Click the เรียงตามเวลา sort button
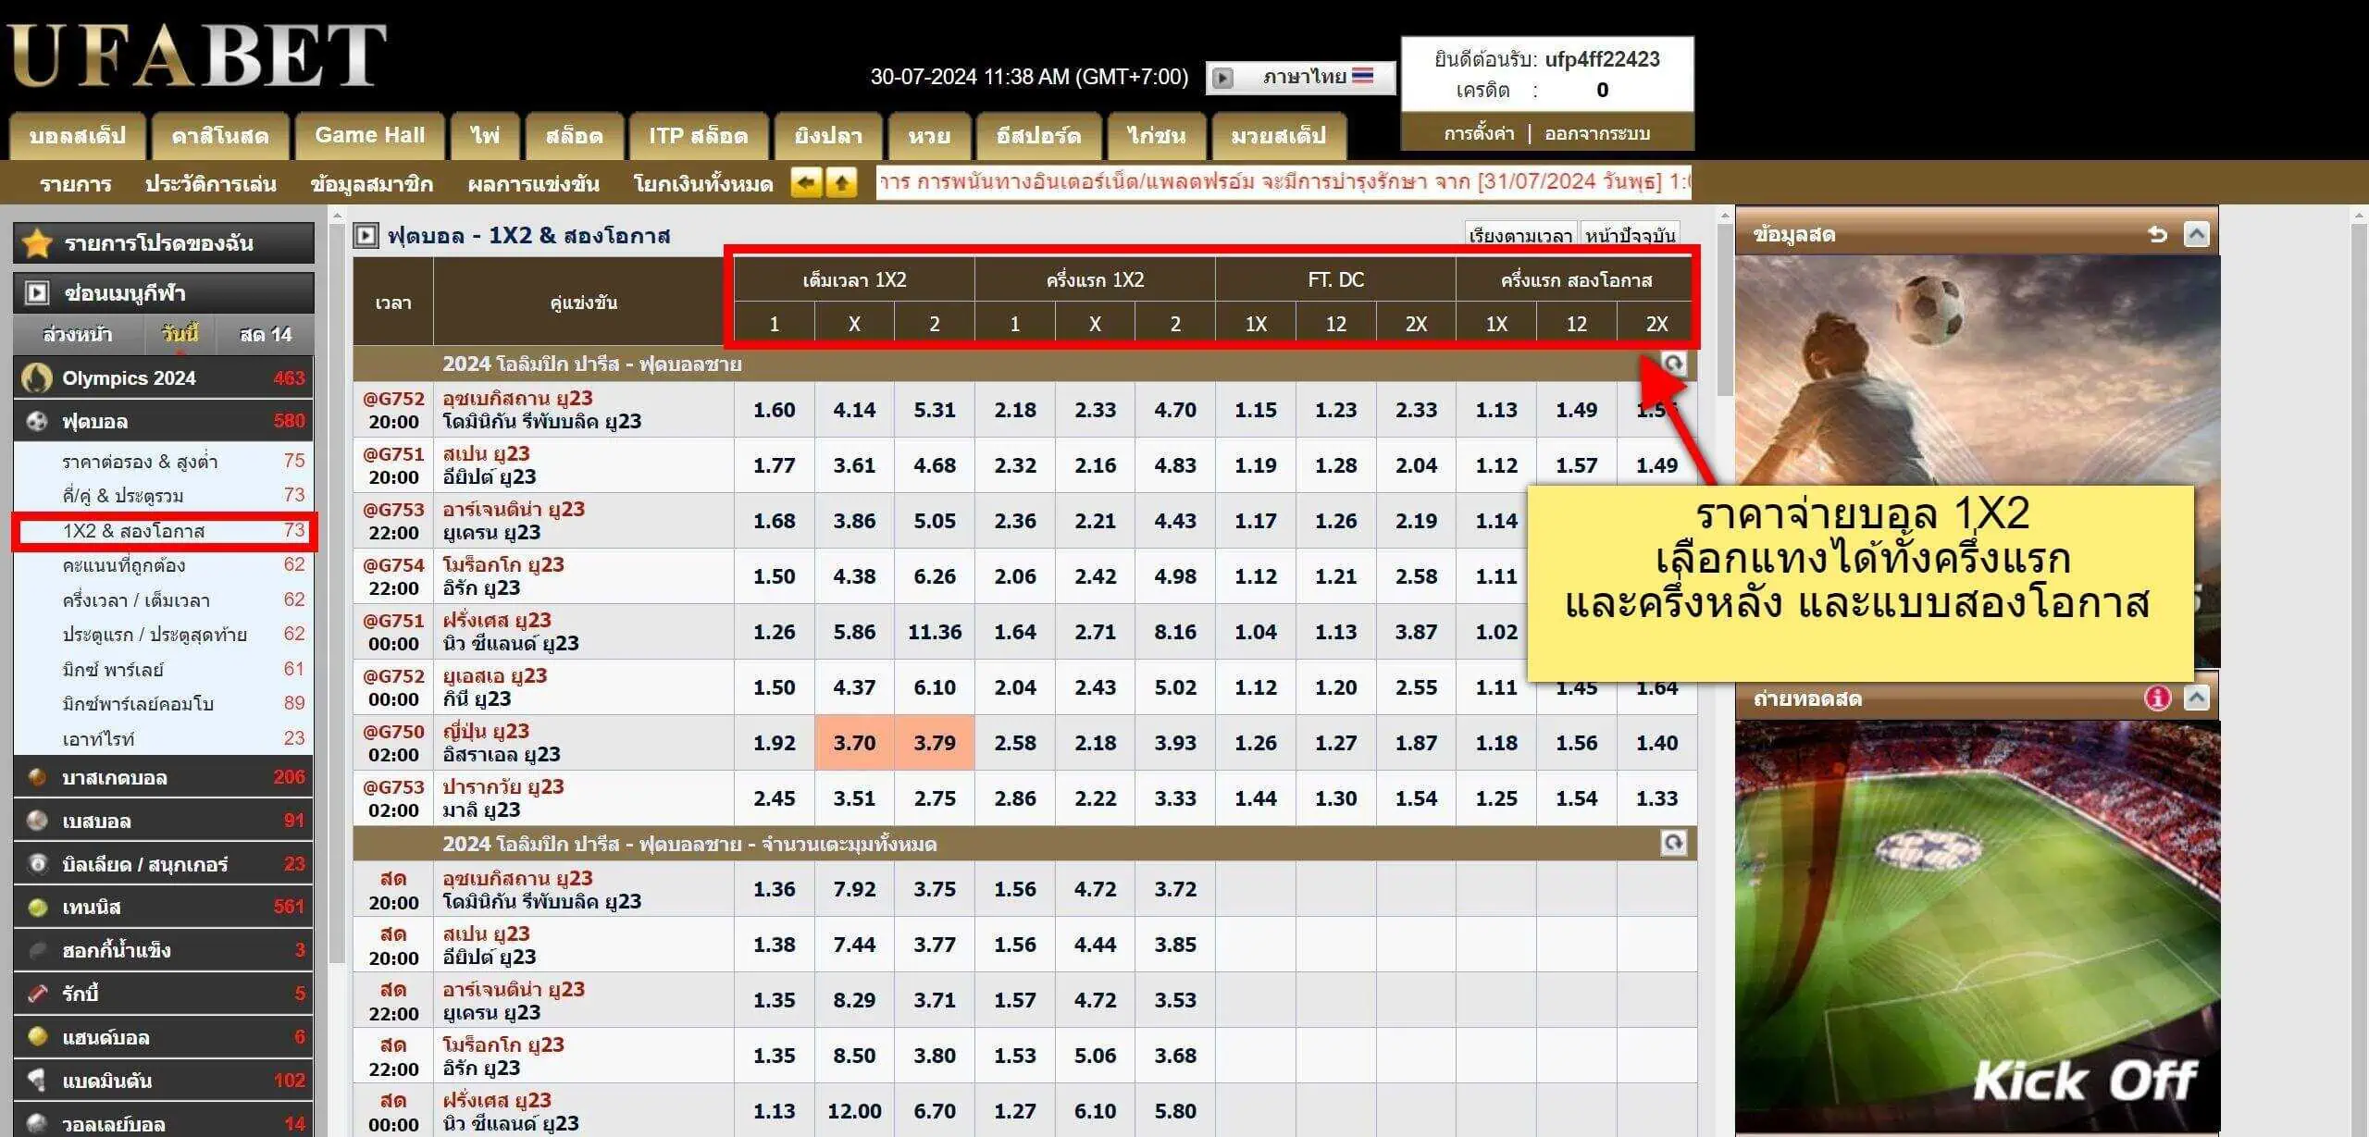This screenshot has width=2369, height=1137. point(1520,235)
